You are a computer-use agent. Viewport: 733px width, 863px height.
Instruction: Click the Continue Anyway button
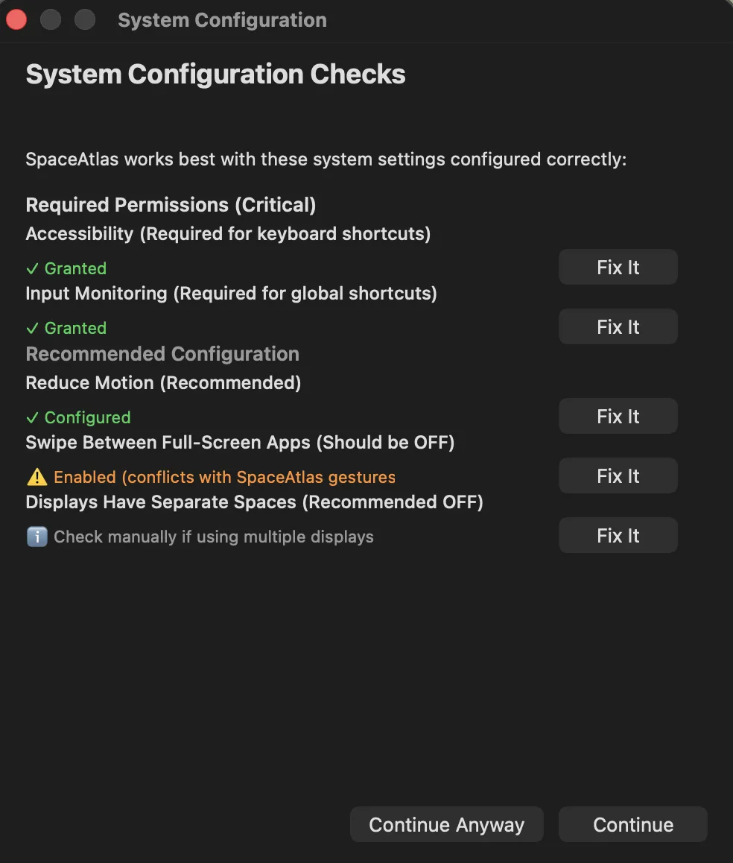(446, 824)
